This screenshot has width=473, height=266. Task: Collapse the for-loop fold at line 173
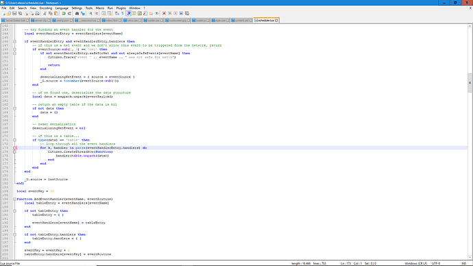pos(14,148)
